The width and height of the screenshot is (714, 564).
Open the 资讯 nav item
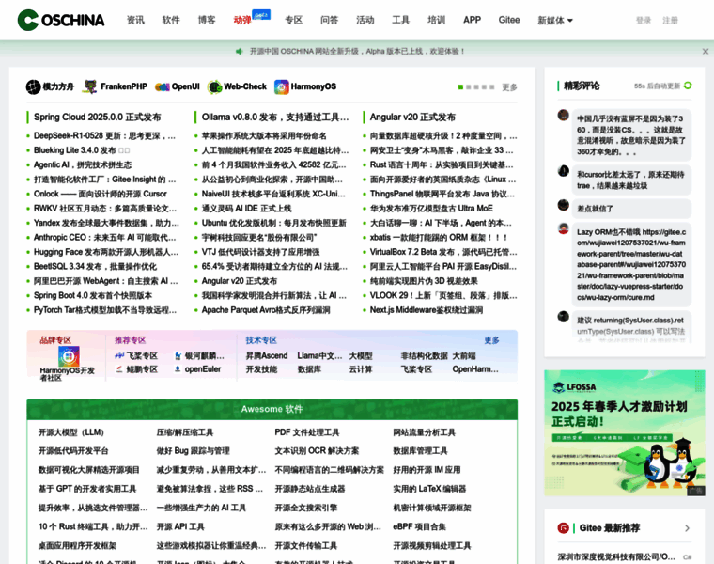135,20
